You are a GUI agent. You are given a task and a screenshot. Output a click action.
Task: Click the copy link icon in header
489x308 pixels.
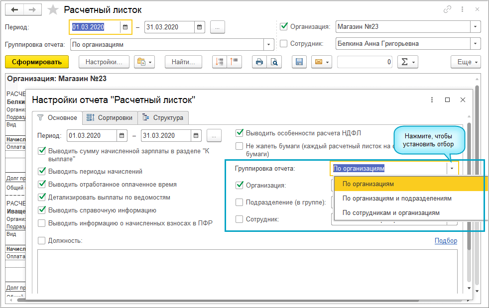click(x=448, y=10)
